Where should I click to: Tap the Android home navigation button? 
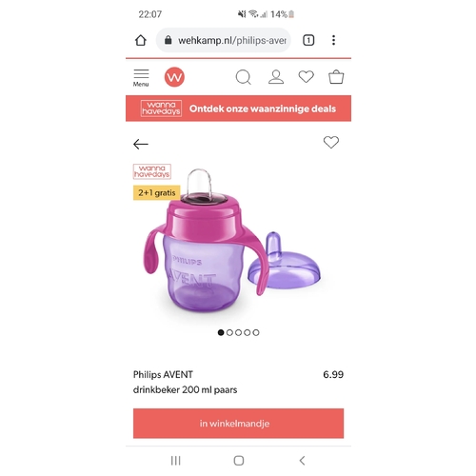[x=239, y=461]
